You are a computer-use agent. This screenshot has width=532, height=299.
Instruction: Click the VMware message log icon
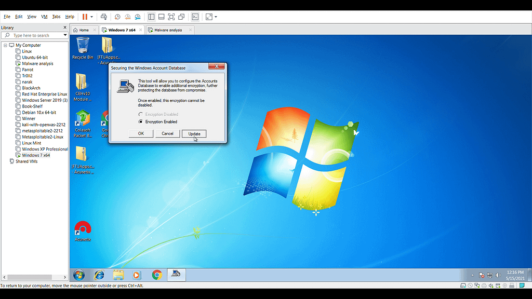522,286
